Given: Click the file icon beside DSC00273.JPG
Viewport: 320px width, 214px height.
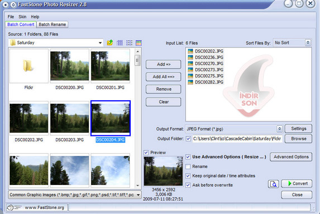Looking at the screenshot, I should [190, 70].
